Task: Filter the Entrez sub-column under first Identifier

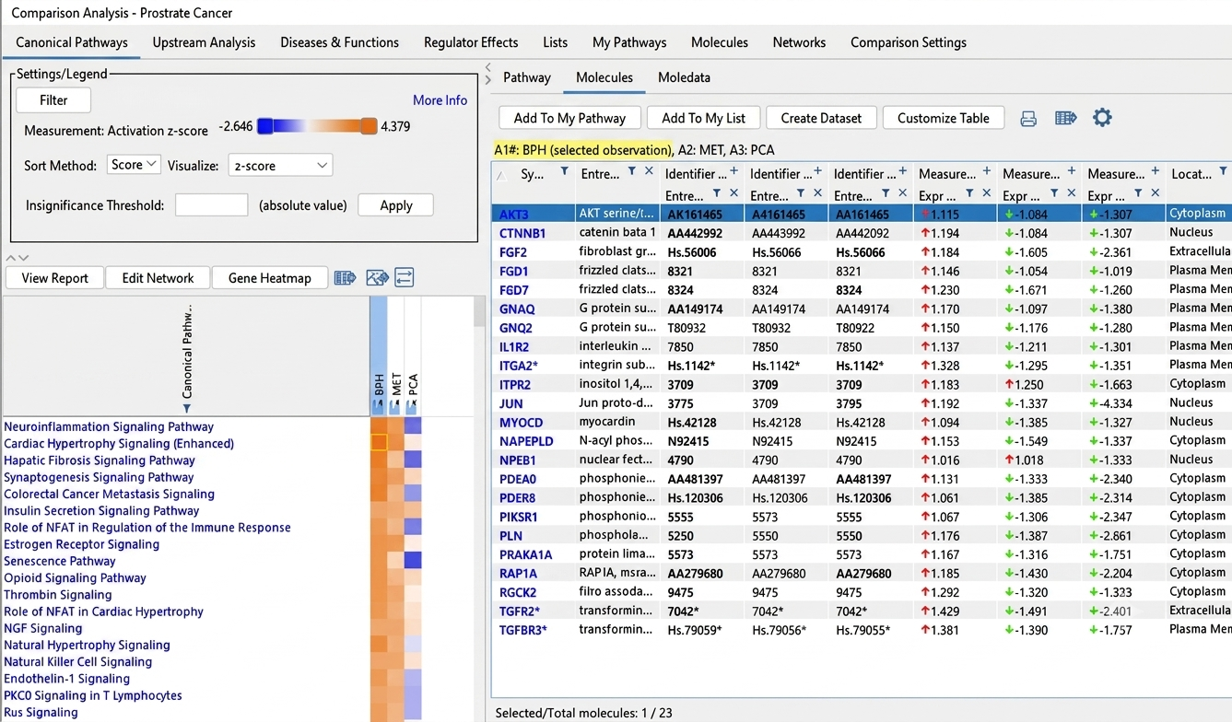Action: coord(717,194)
